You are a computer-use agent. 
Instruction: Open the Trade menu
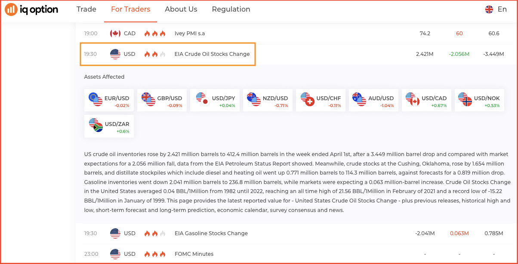click(86, 9)
